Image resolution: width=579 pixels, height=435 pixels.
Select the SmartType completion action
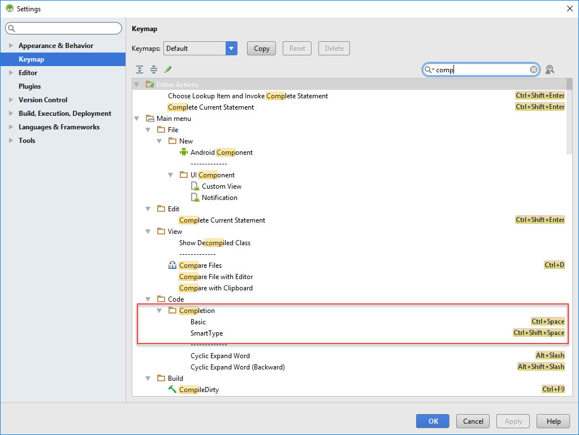point(207,333)
